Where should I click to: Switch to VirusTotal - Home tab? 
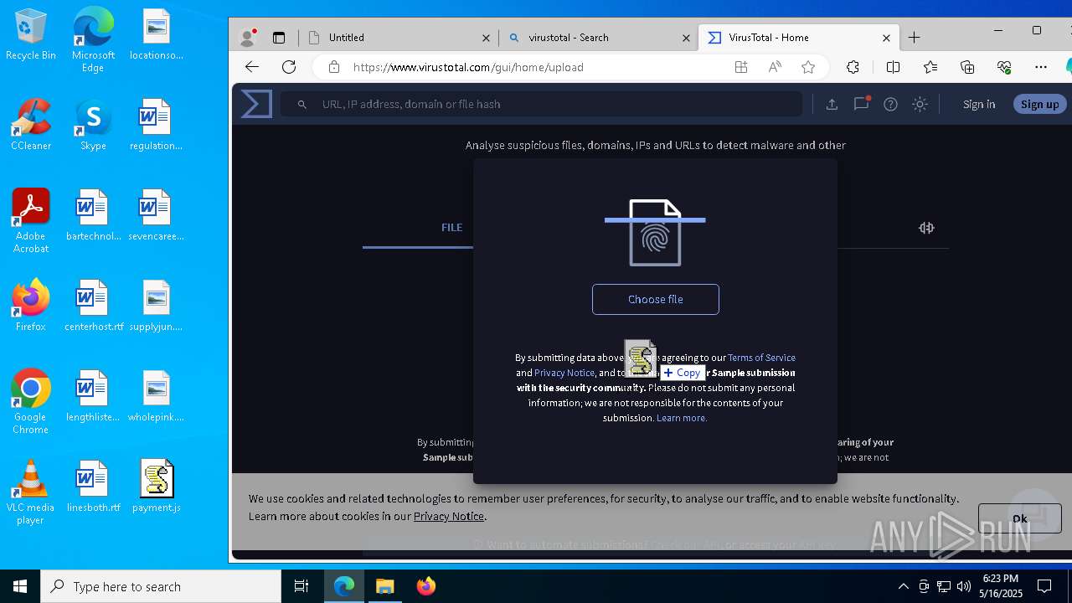(798, 38)
